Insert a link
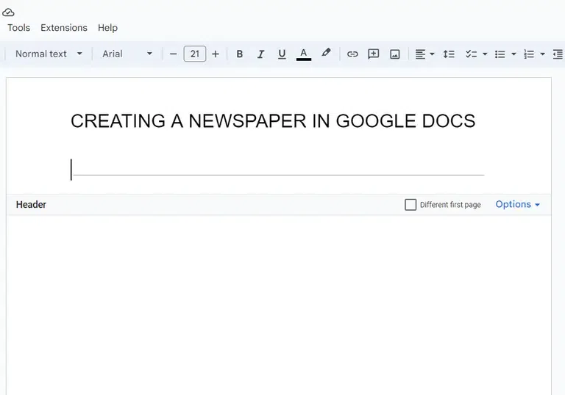This screenshot has height=395, width=565. tap(352, 54)
